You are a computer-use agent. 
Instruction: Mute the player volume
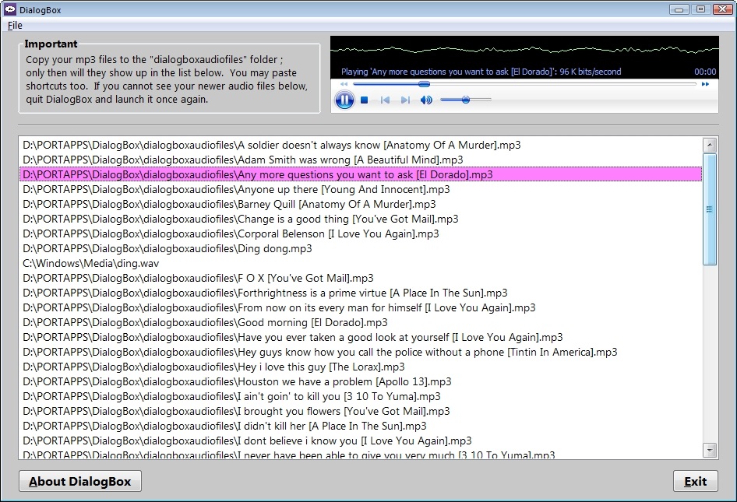(x=426, y=100)
